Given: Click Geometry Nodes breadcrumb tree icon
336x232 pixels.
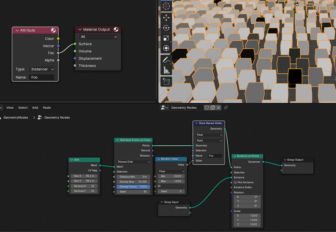Looking at the screenshot, I should tap(40, 117).
